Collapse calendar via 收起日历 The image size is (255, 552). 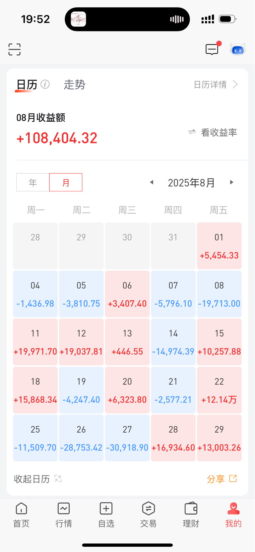[x=32, y=479]
